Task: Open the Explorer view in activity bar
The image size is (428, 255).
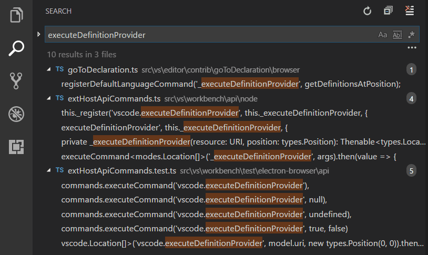Action: [17, 15]
